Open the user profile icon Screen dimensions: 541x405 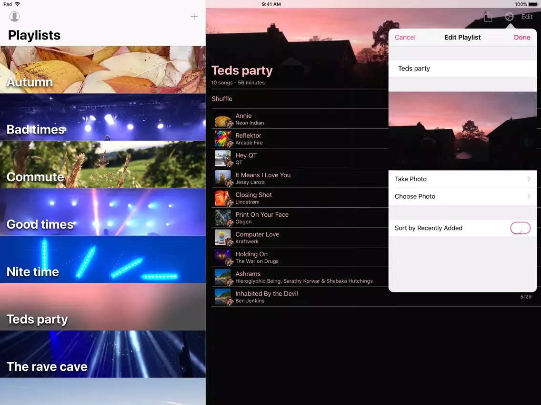14,17
